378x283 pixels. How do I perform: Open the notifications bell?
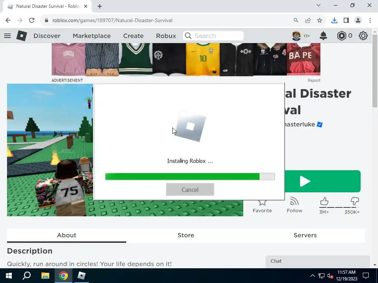coord(323,36)
